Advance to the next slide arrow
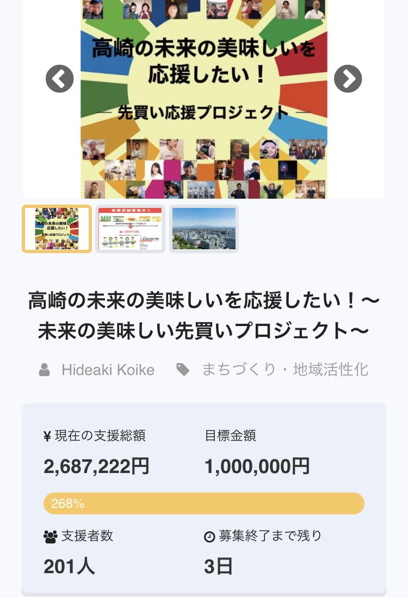Screen dimensions: 408x602 click(348, 79)
